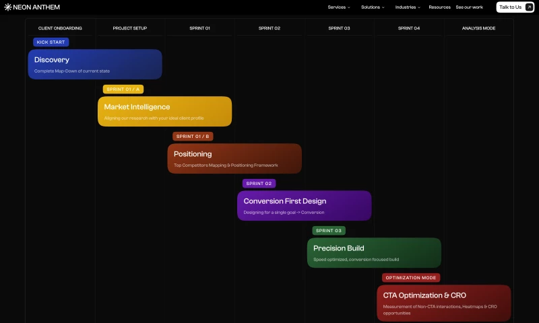539x323 pixels.
Task: Select the Analysis Mode column header
Action: (478, 28)
